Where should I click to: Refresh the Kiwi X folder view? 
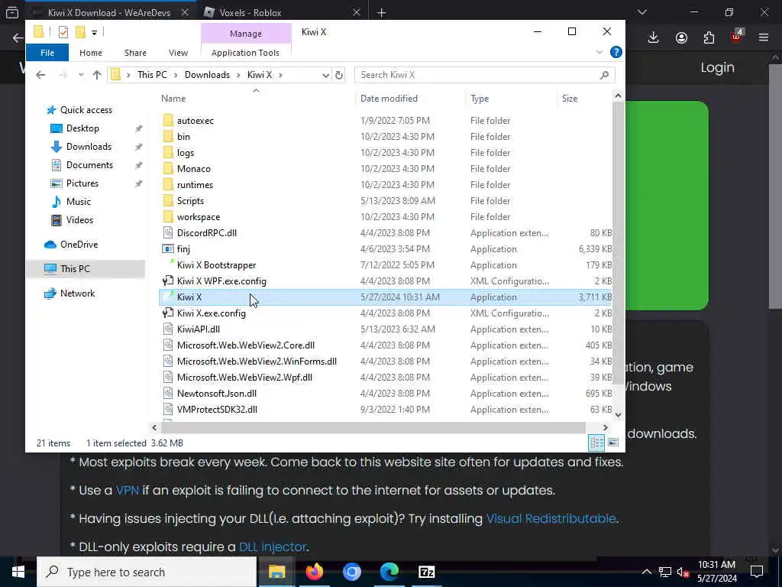339,75
